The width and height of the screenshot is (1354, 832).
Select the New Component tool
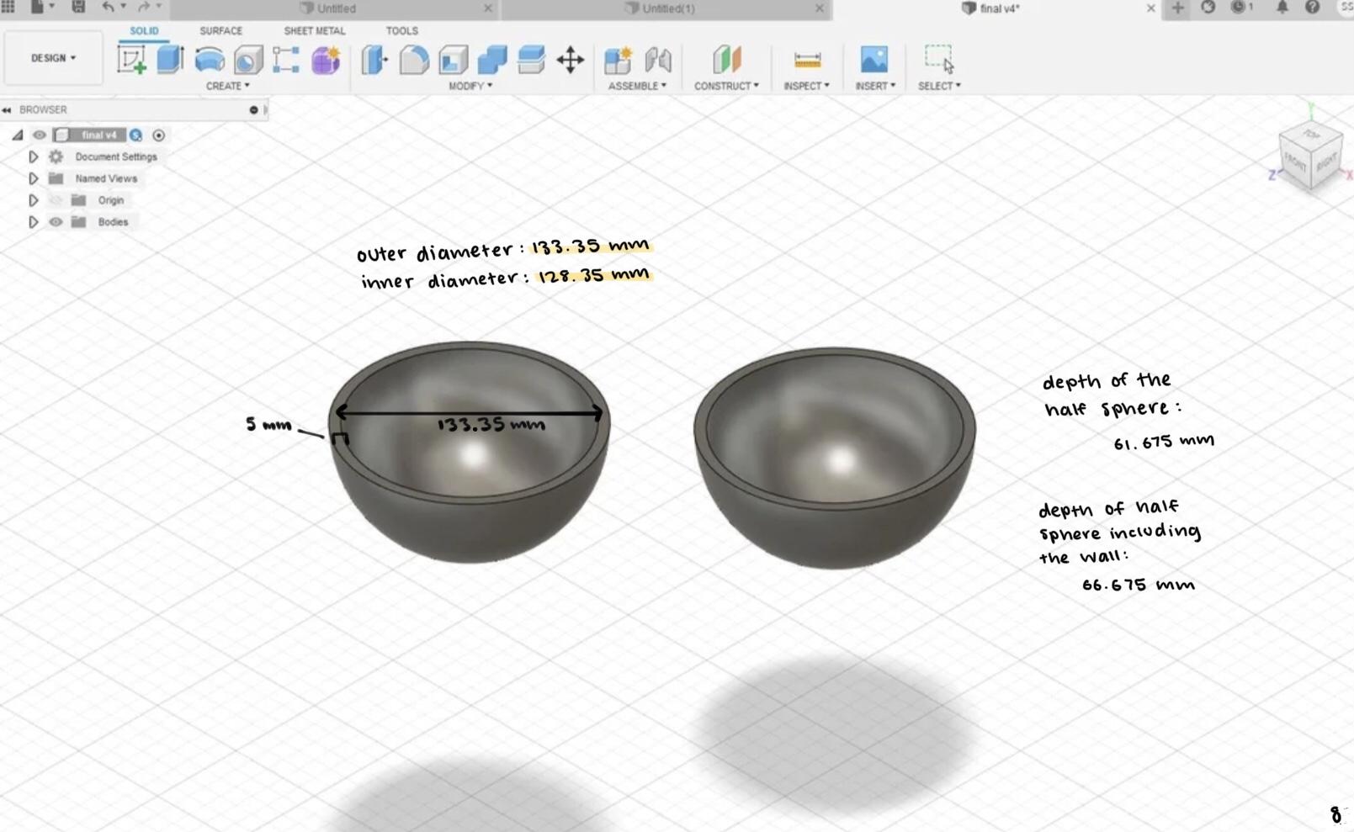(x=619, y=60)
